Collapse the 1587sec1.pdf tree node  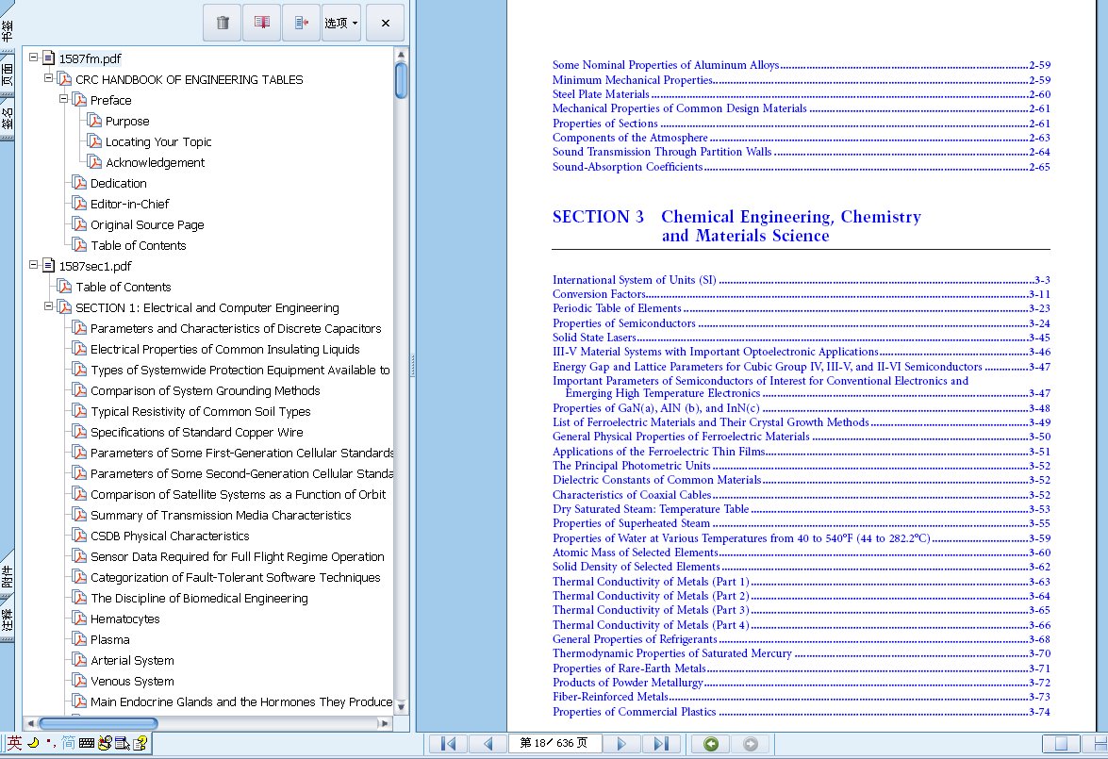point(33,264)
